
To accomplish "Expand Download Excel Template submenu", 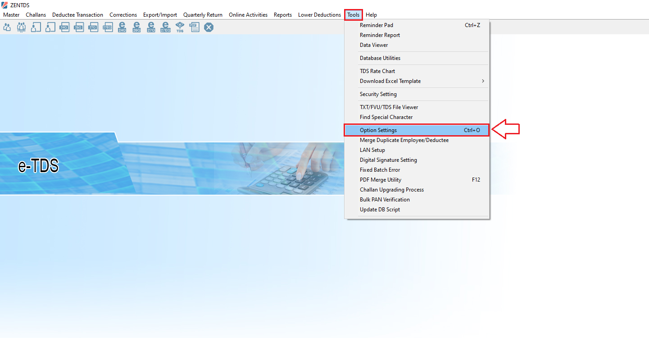I will (x=417, y=81).
